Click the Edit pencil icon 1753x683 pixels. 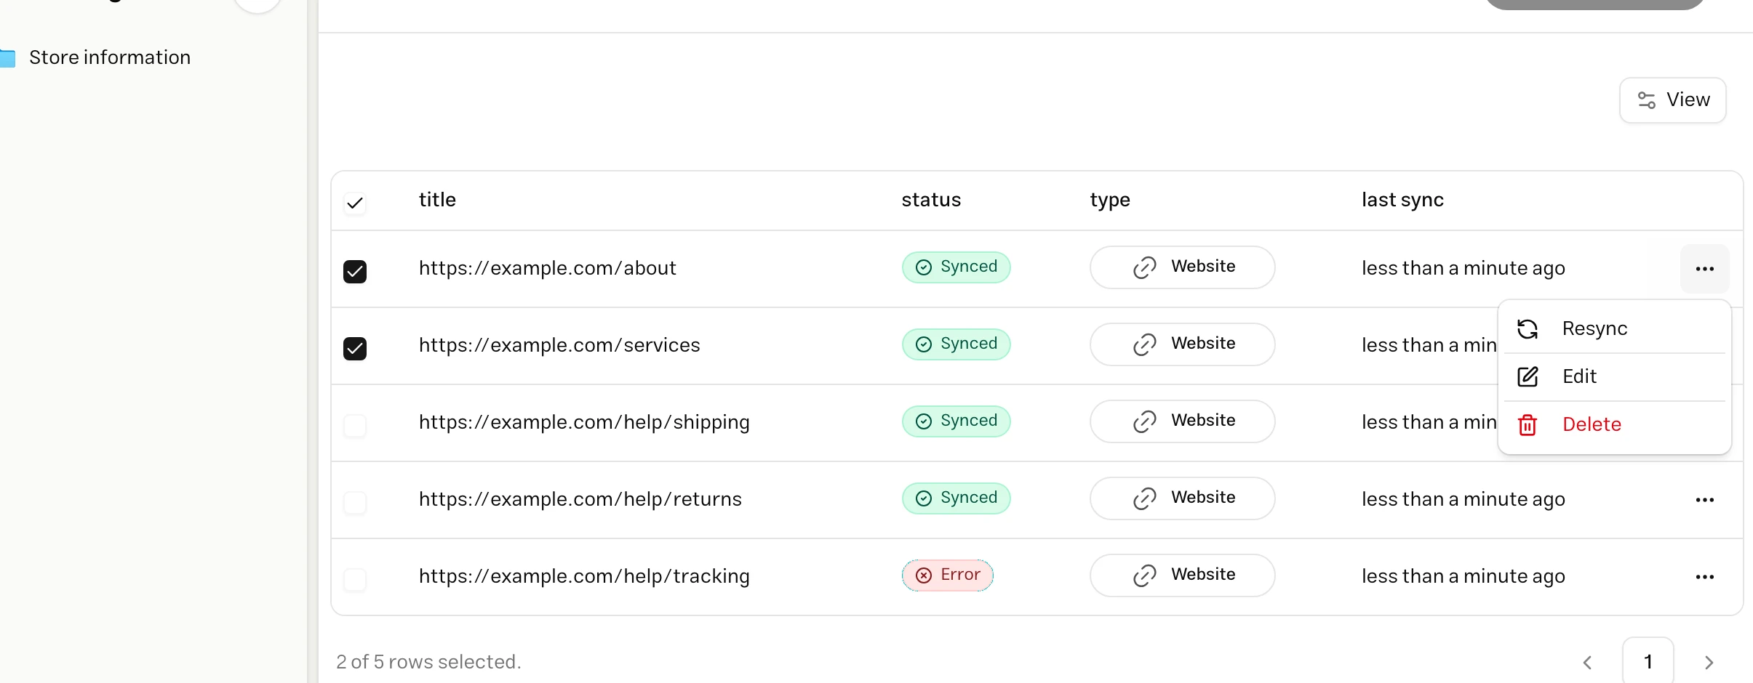point(1528,377)
